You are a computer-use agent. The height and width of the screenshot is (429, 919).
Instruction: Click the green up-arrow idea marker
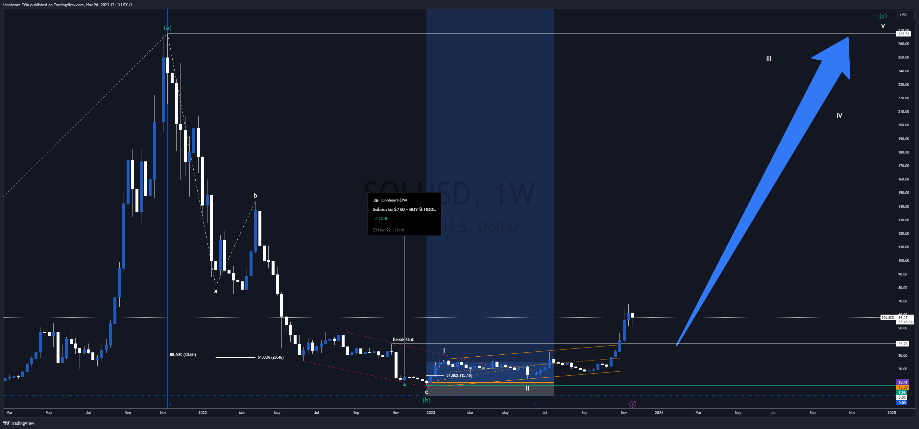coord(404,385)
